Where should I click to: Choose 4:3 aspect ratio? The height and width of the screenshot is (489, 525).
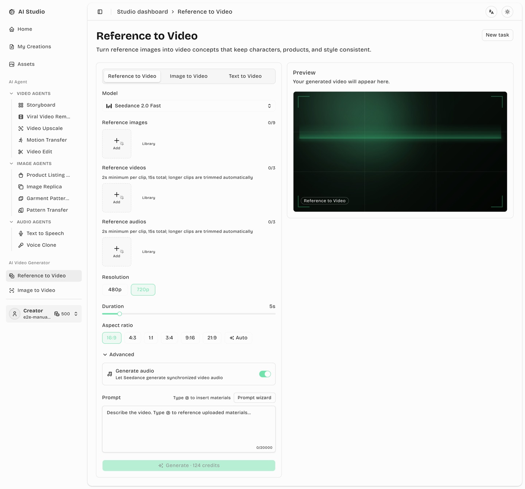(133, 338)
